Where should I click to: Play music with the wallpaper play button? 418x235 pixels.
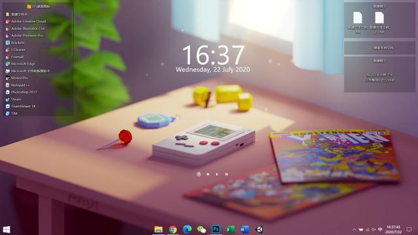click(x=217, y=174)
